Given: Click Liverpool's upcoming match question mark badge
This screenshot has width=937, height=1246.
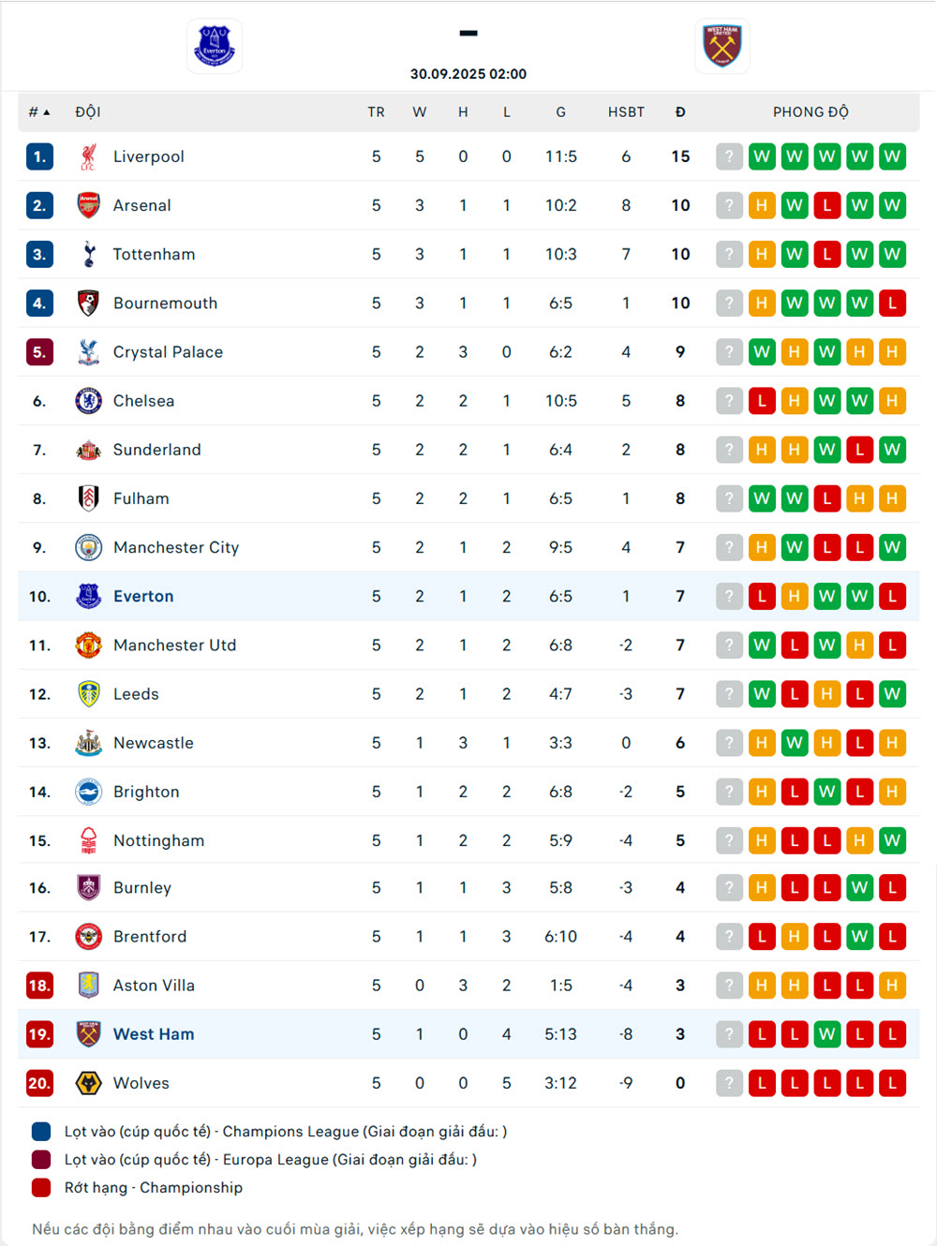Looking at the screenshot, I should point(729,156).
